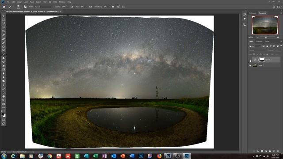
Task: Open the Filter menu
Action: coord(45,2)
